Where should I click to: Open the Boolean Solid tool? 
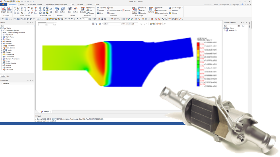coord(57,10)
